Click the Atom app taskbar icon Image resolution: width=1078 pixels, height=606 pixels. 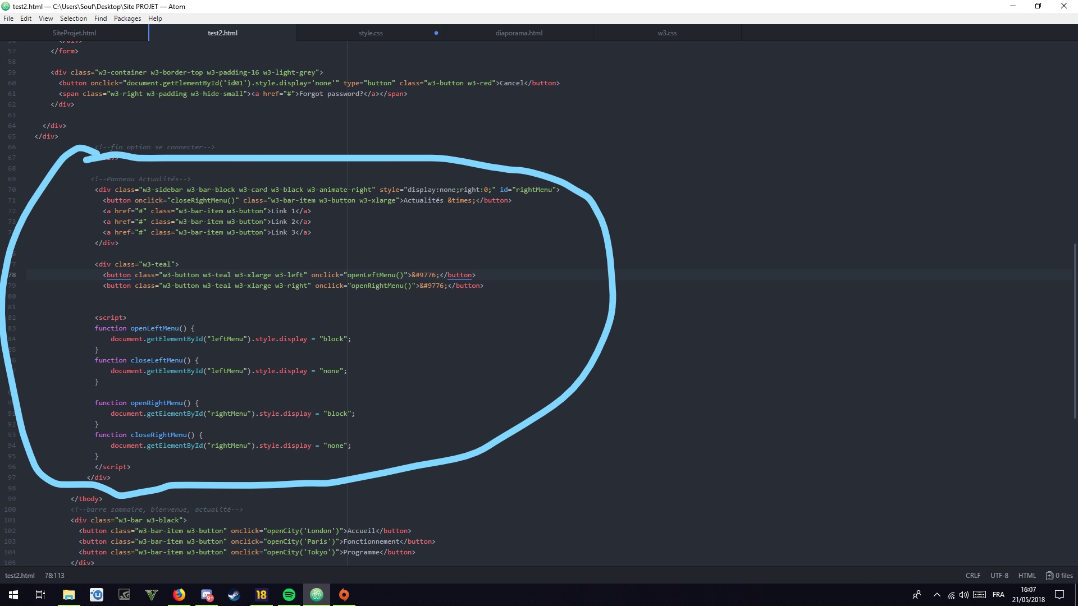317,595
